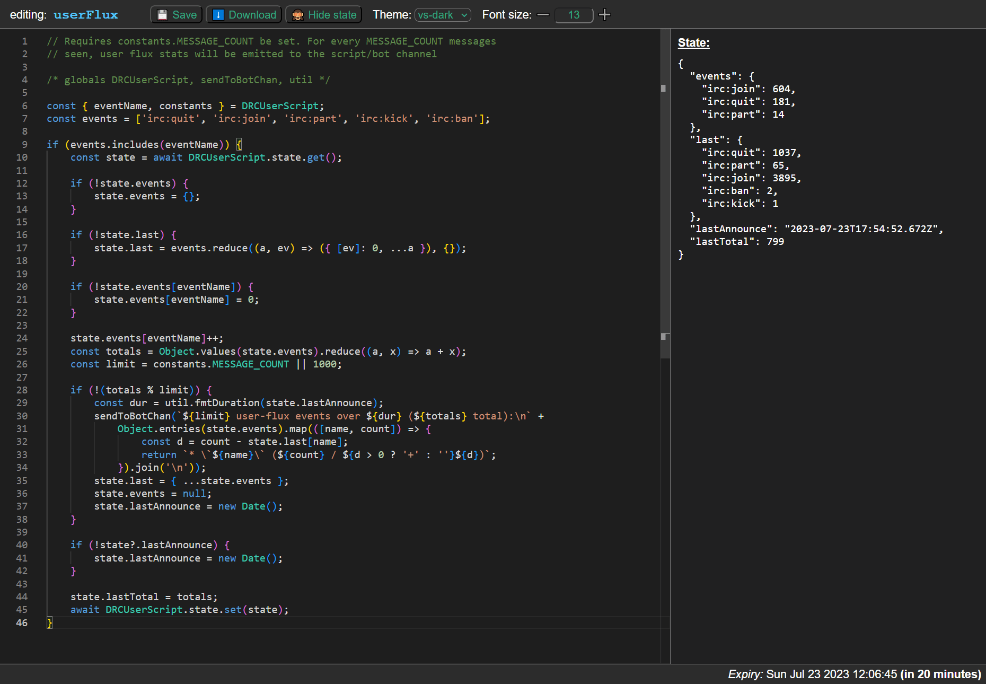The height and width of the screenshot is (684, 986).
Task: Click line number 1 in the gutter
Action: 24,41
